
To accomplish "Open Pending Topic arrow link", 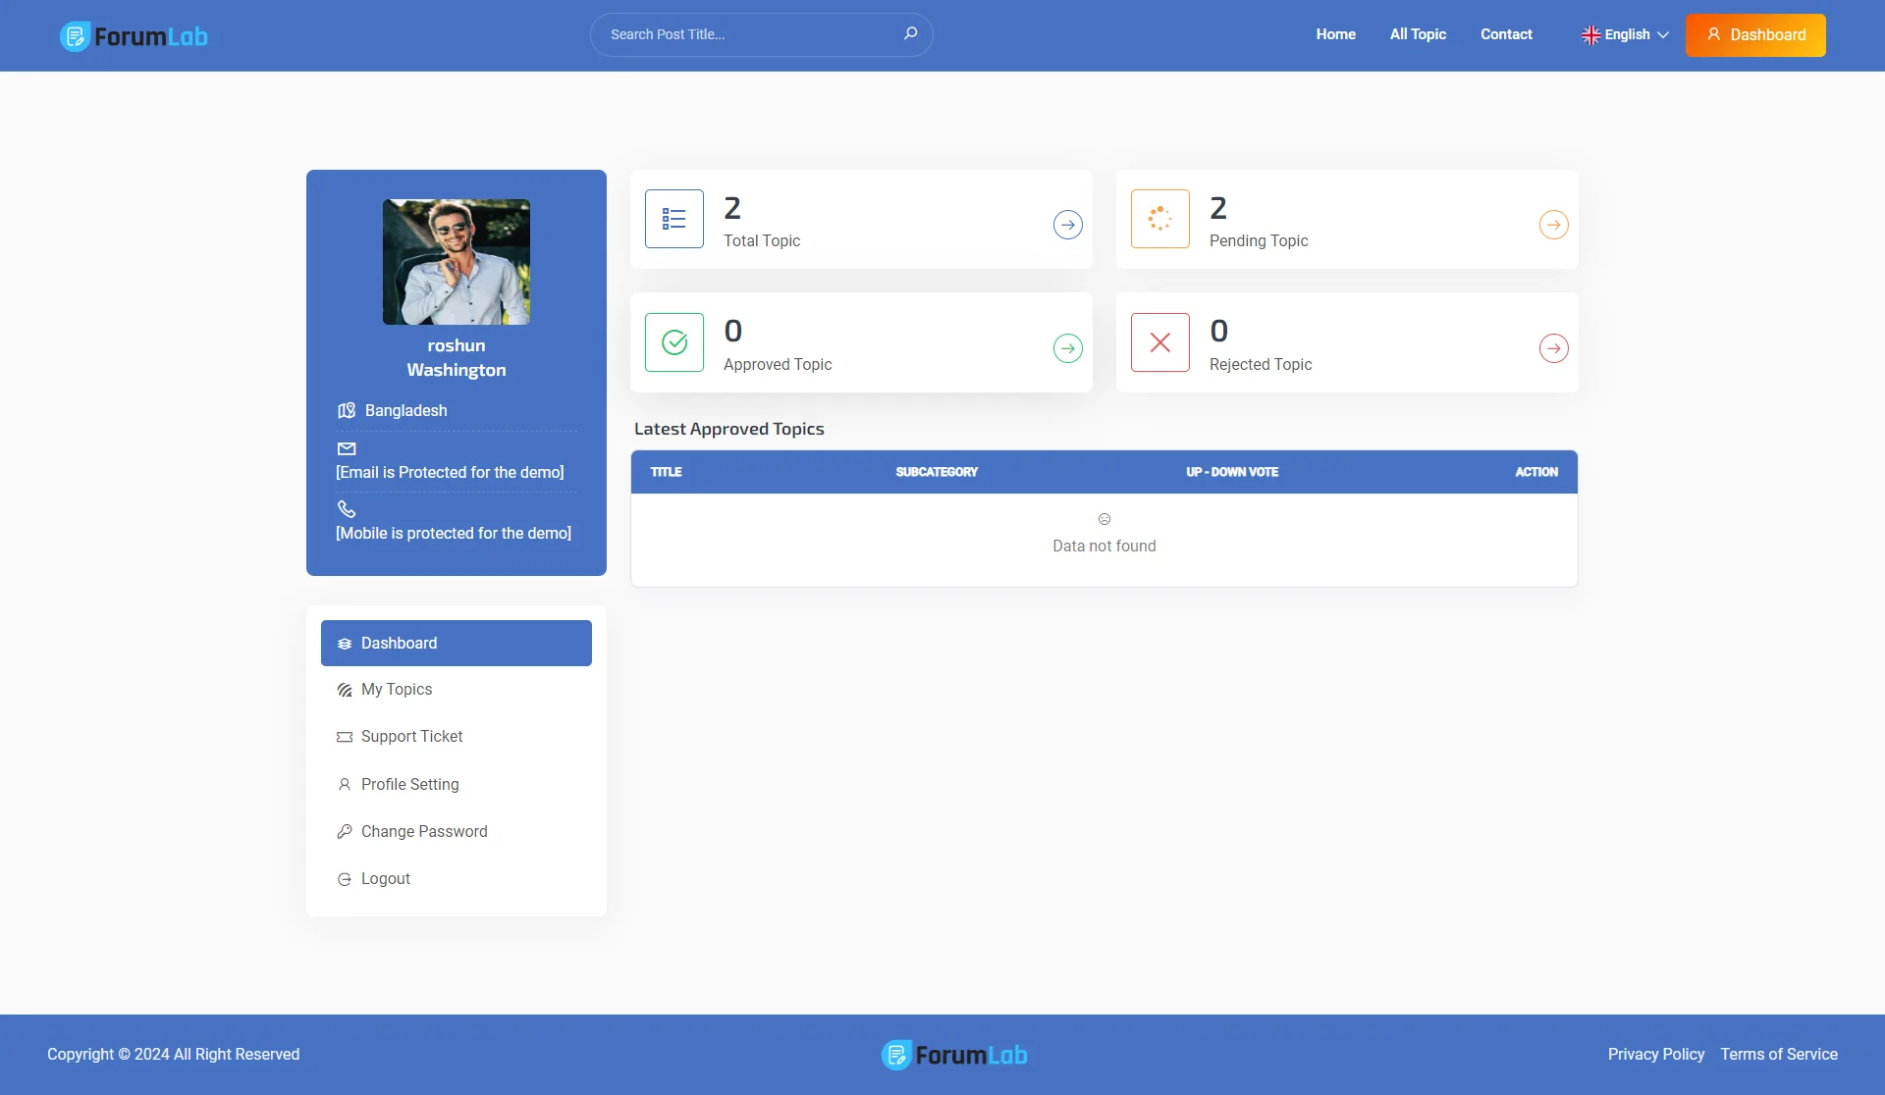I will pos(1554,225).
